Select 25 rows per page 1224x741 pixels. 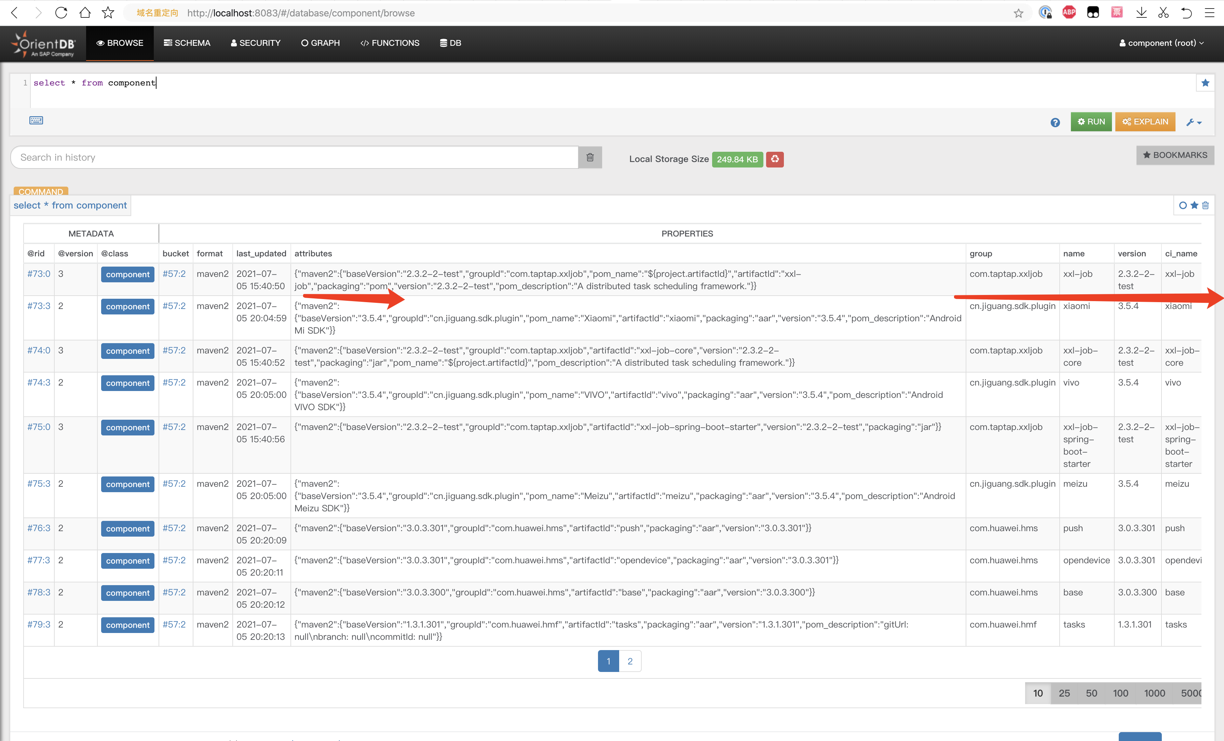click(1064, 693)
